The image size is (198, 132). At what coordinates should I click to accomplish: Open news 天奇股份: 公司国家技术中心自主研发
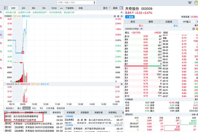(34, 124)
